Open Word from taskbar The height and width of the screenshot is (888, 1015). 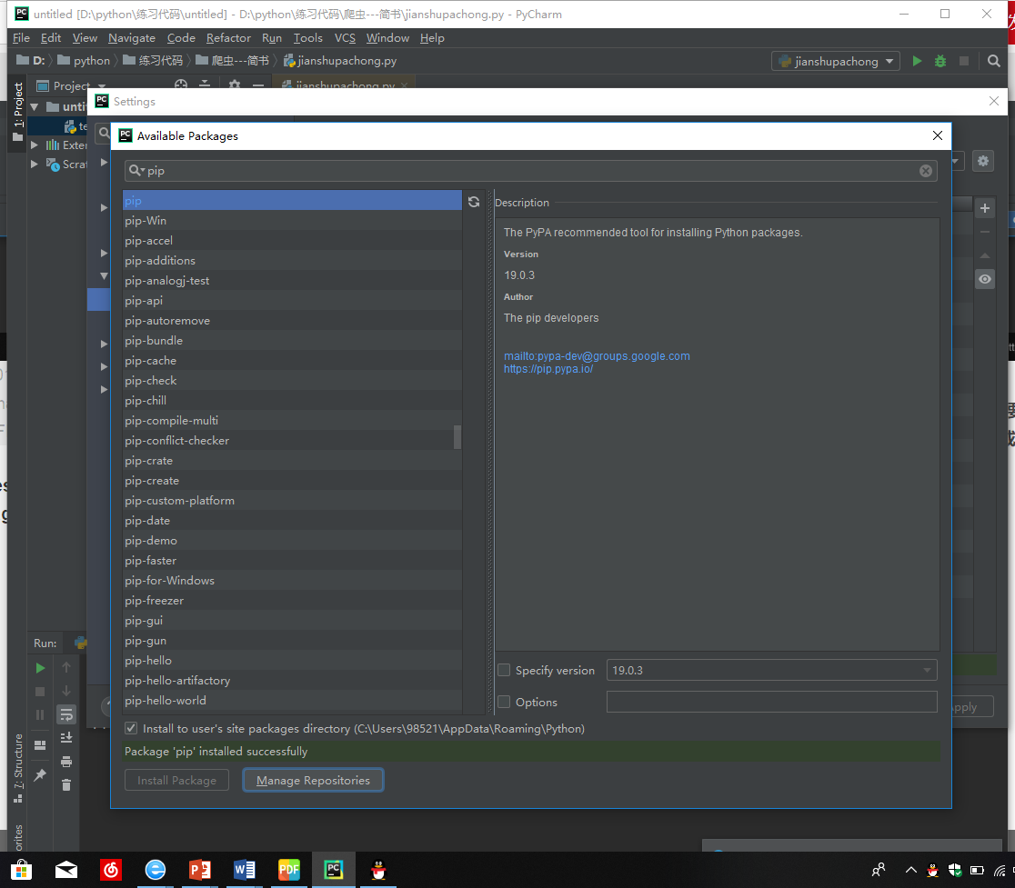pyautogui.click(x=245, y=870)
